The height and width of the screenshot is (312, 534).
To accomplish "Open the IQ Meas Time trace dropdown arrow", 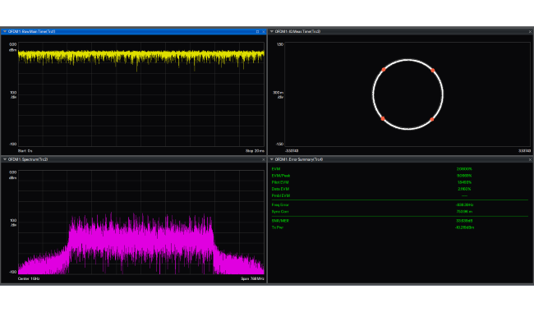I will [272, 31].
